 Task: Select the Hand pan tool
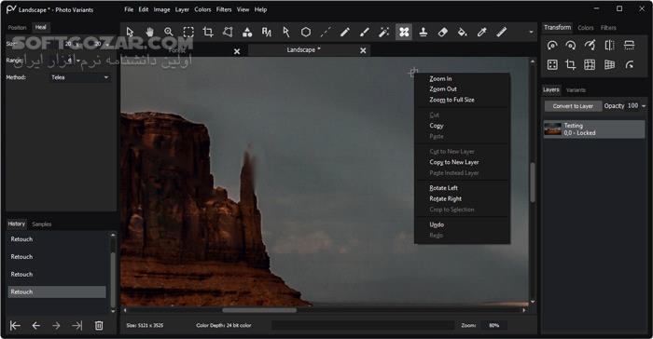coord(149,32)
